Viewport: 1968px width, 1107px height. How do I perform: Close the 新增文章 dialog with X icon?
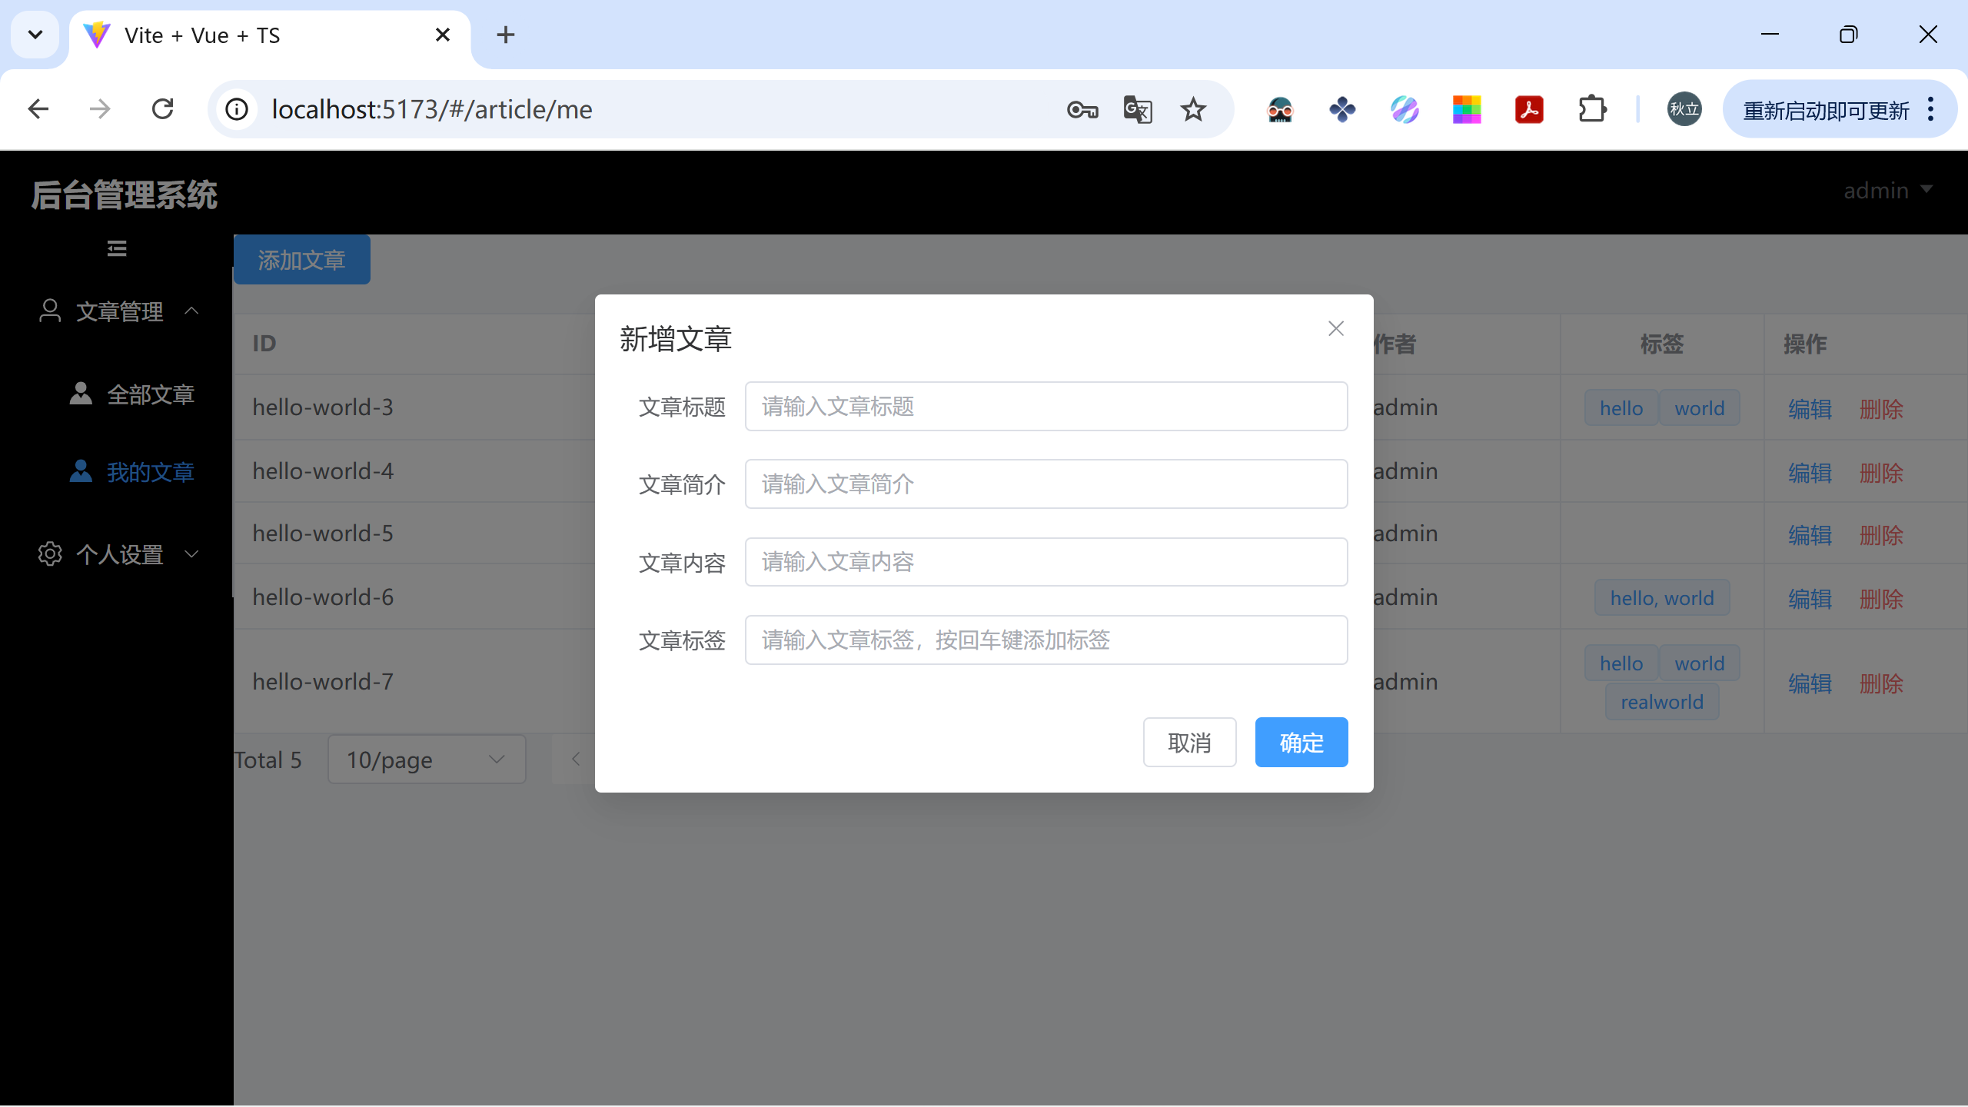[x=1335, y=329]
